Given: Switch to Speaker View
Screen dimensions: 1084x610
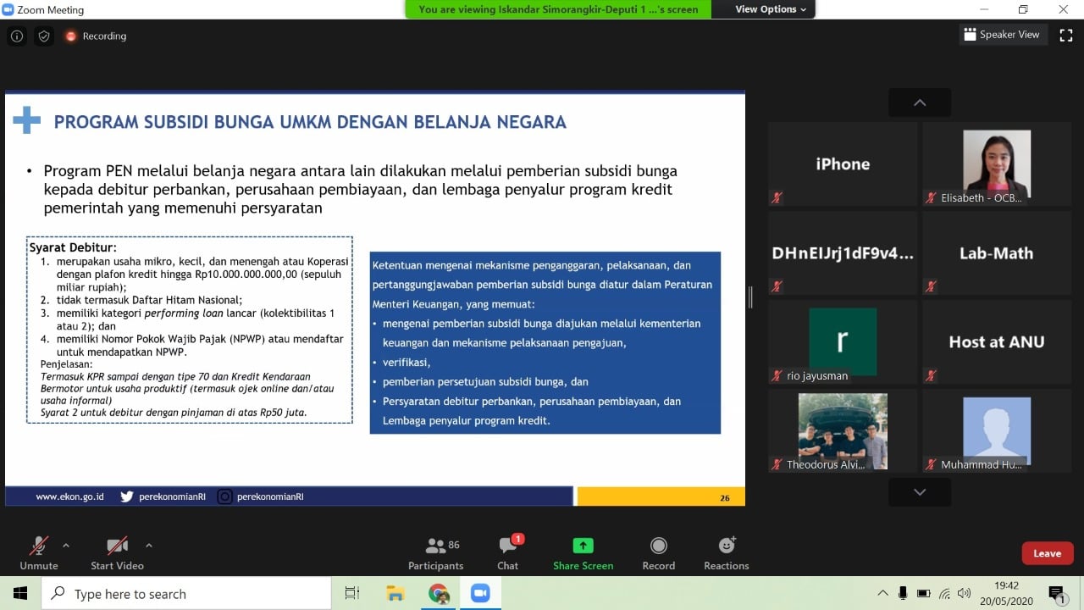Looking at the screenshot, I should click(1003, 34).
